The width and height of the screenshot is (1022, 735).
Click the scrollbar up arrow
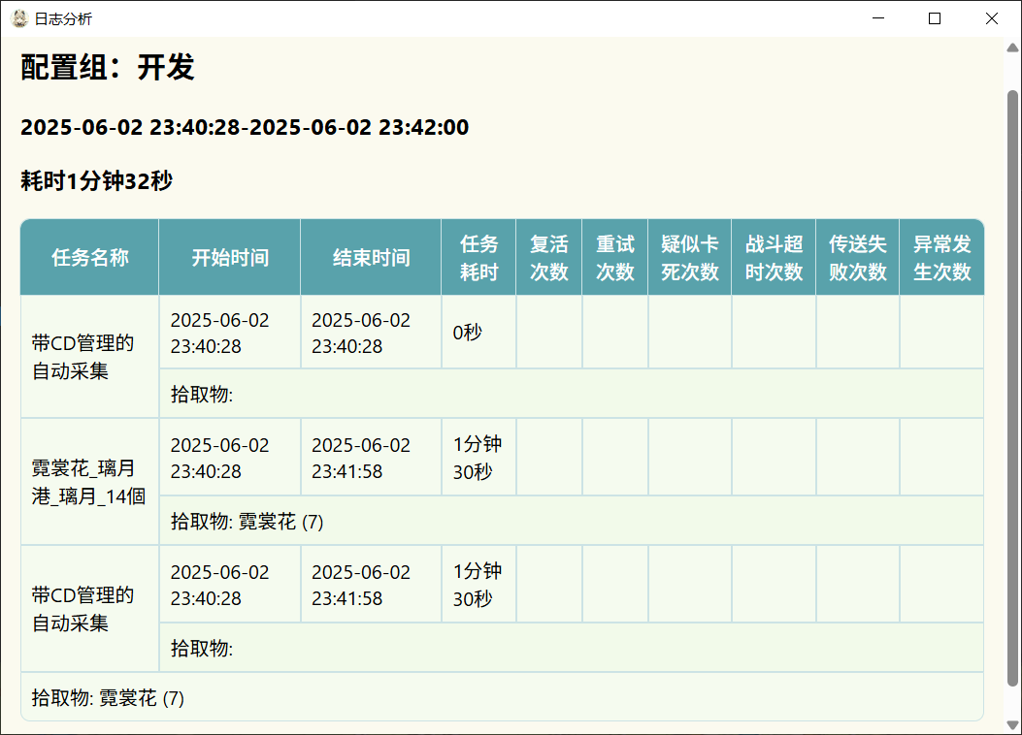pyautogui.click(x=1013, y=47)
